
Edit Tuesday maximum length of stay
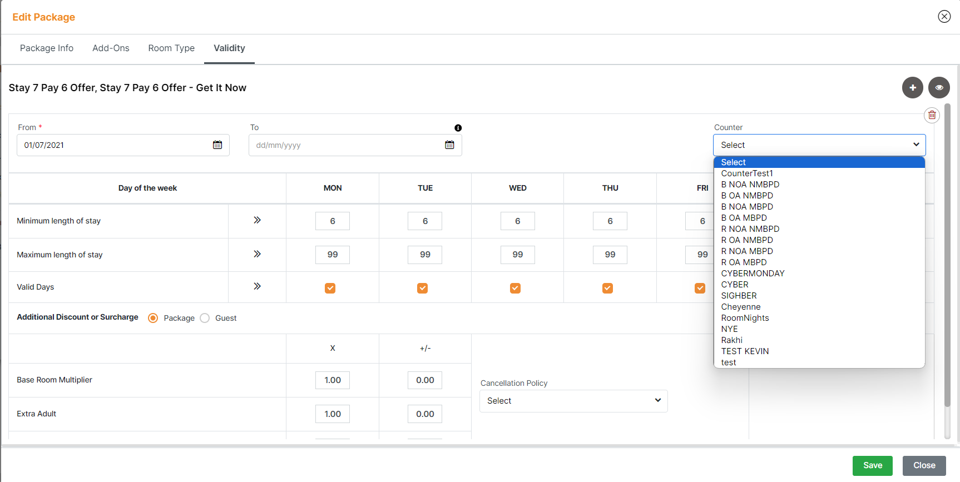425,255
